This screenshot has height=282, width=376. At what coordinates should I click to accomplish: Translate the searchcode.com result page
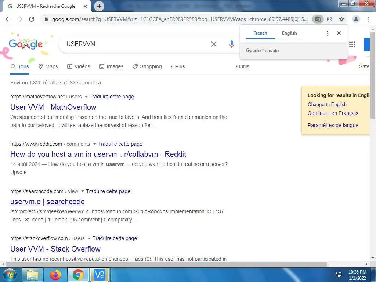[108, 191]
